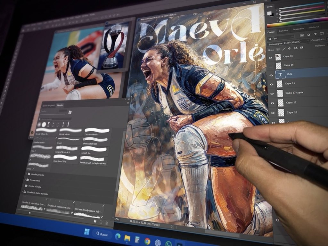Screen dimensions: 328x246
Task: Open the Windows Start menu
Action: 87,232
